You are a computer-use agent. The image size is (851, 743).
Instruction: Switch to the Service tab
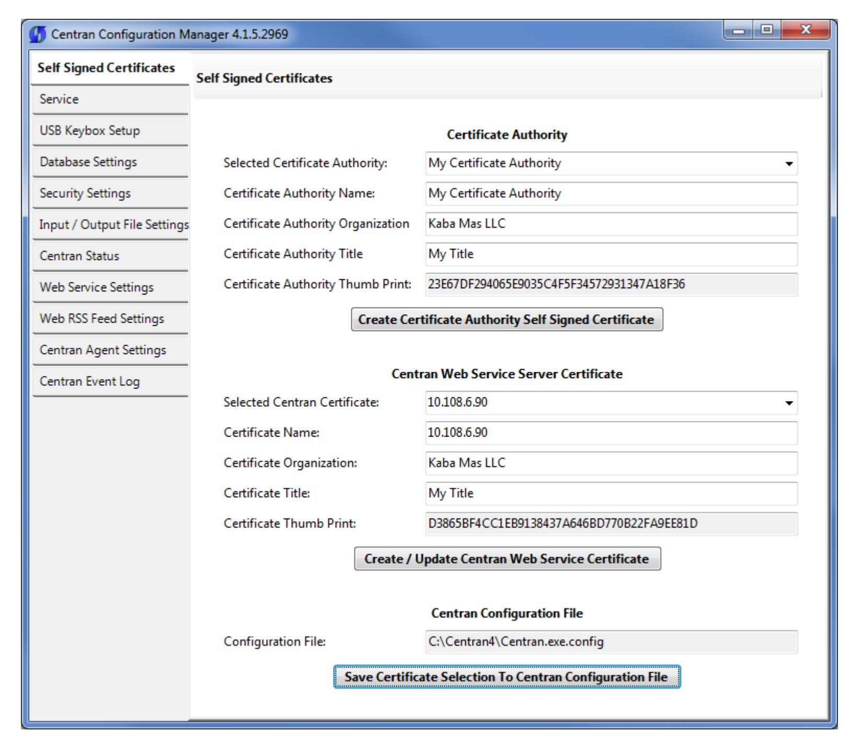pos(110,99)
